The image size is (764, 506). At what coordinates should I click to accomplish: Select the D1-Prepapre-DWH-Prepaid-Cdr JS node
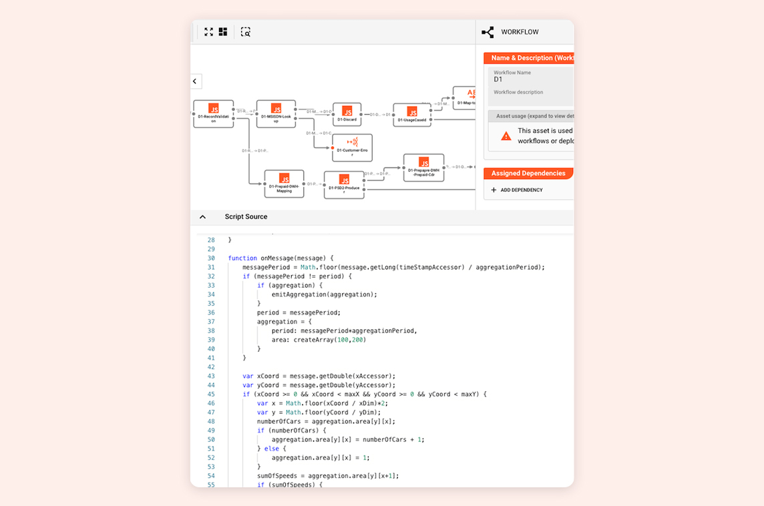pos(424,168)
